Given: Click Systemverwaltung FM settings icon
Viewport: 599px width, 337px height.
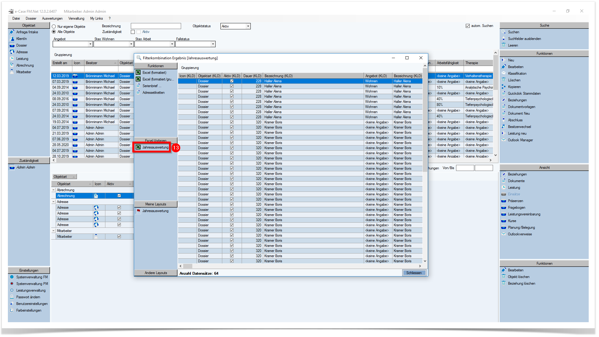Looking at the screenshot, I should pos(12,277).
